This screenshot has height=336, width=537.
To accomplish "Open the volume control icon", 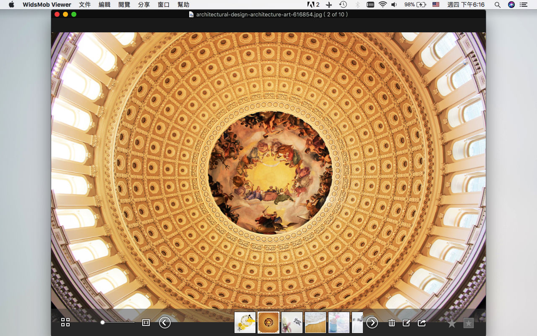I will [394, 5].
